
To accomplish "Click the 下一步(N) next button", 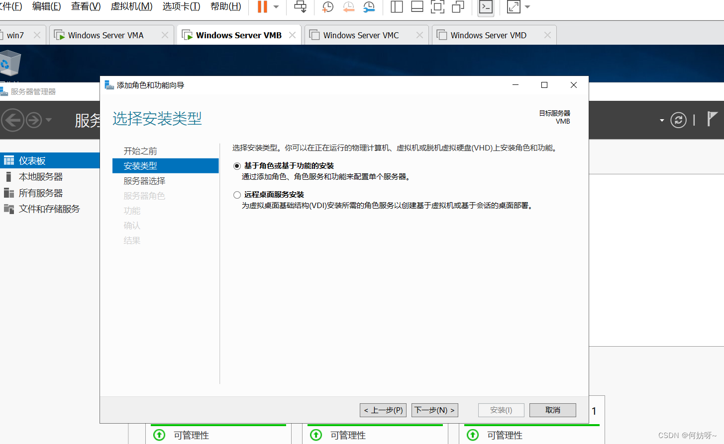I will pyautogui.click(x=434, y=410).
